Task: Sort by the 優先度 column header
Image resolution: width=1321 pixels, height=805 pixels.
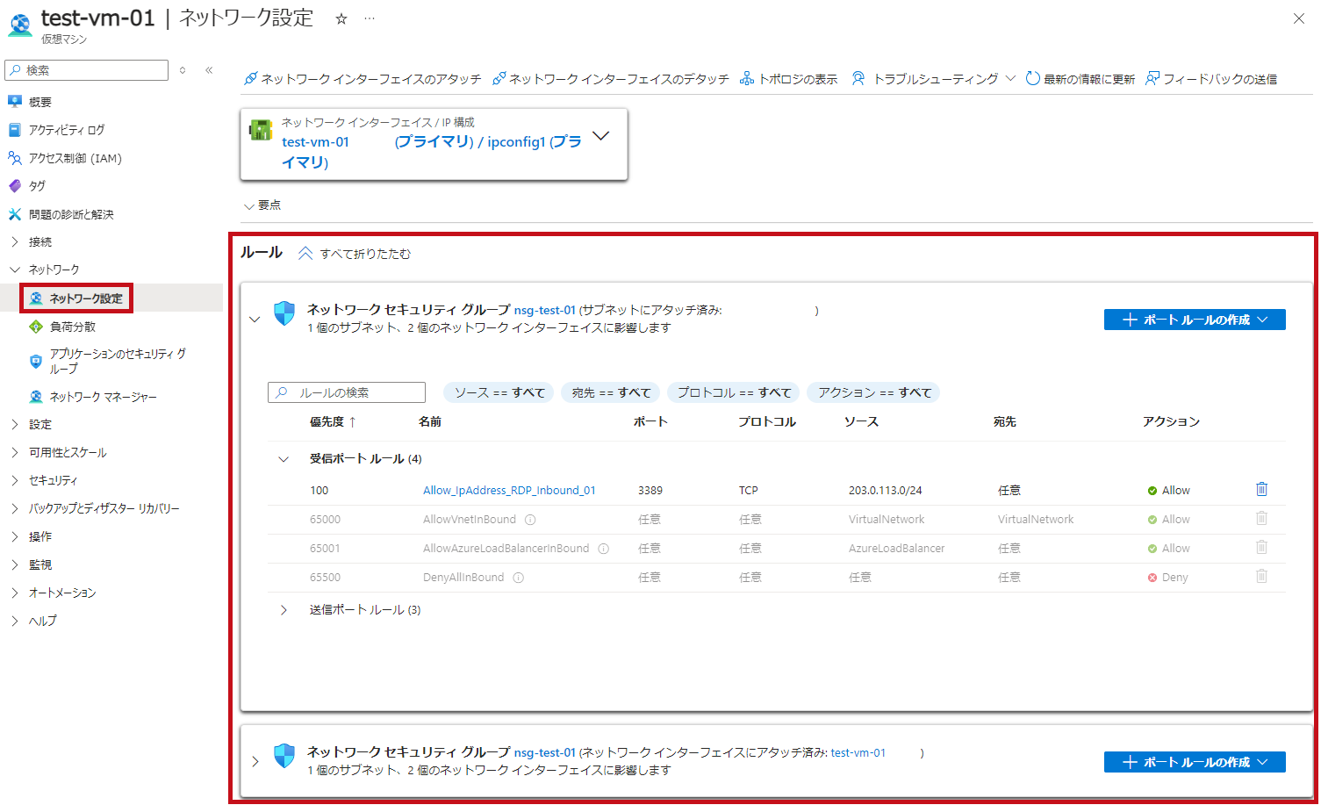Action: coord(333,421)
